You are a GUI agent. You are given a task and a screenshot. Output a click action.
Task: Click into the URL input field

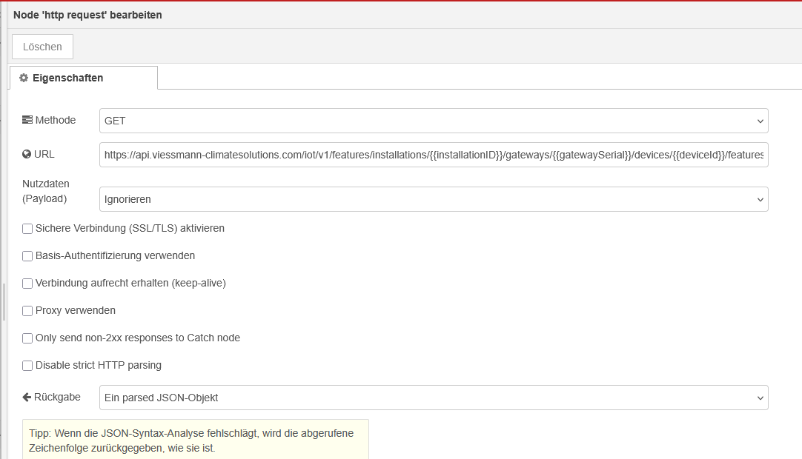pyautogui.click(x=434, y=155)
